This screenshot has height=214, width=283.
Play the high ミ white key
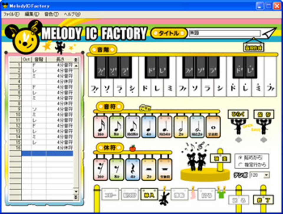(x=258, y=88)
